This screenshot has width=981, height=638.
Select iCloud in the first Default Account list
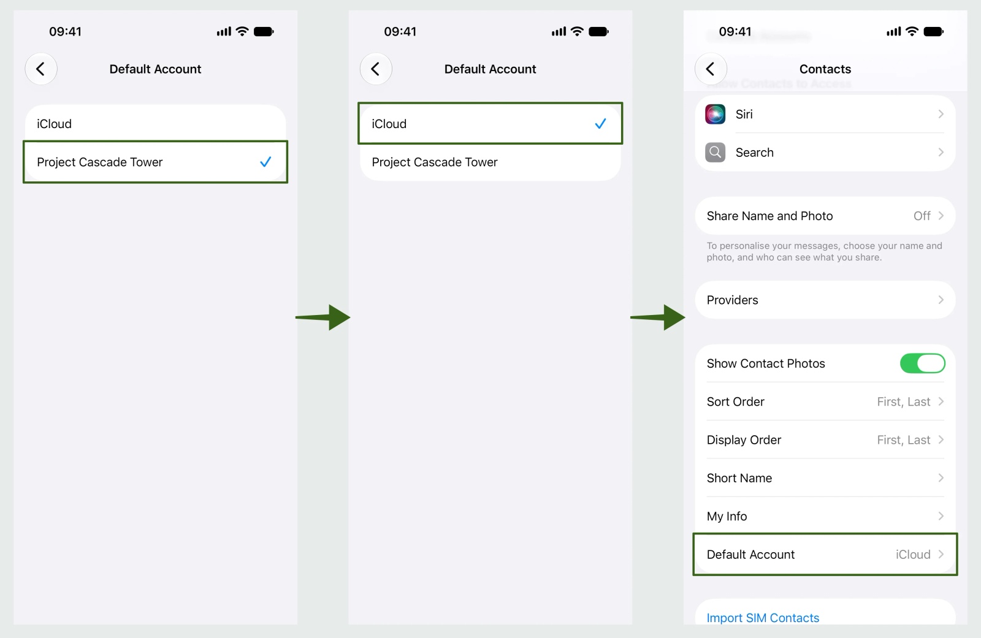(x=155, y=124)
